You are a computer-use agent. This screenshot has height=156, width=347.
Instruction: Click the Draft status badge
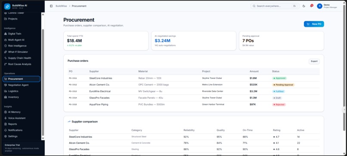coord(277,98)
